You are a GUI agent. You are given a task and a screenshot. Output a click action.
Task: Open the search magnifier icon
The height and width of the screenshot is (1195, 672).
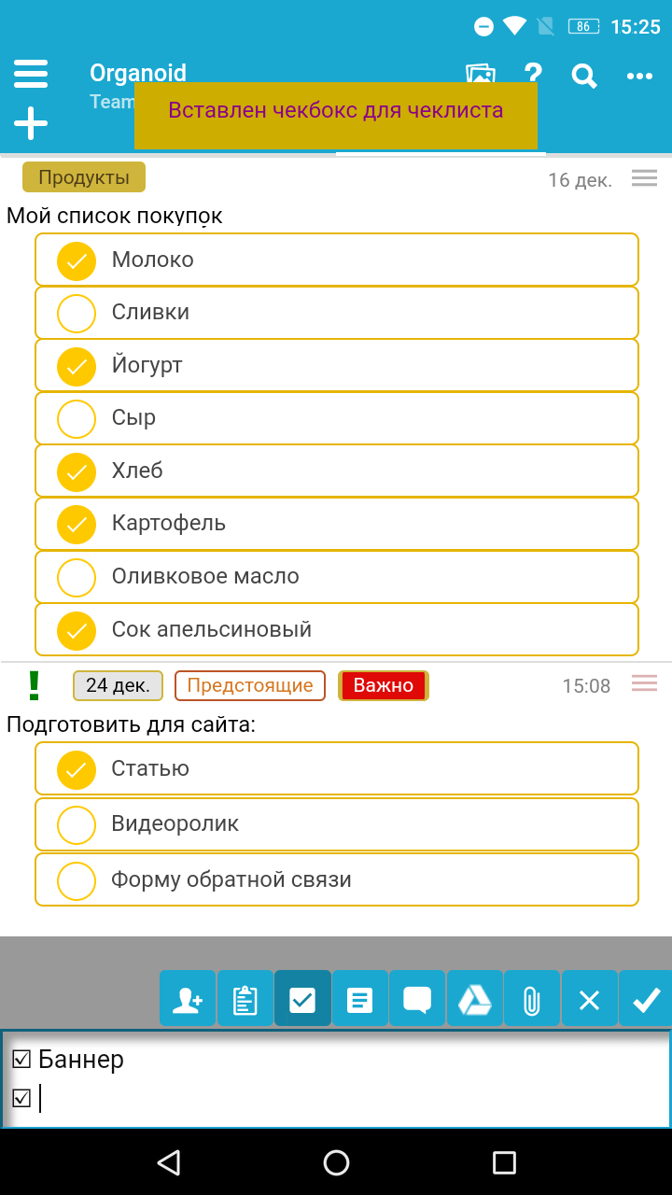coord(584,76)
